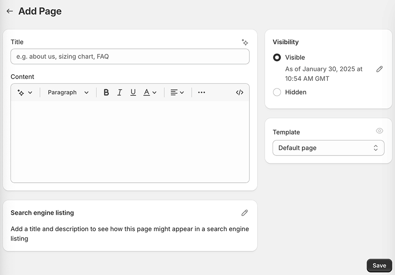Open the text color tool
The width and height of the screenshot is (395, 275).
pos(147,93)
